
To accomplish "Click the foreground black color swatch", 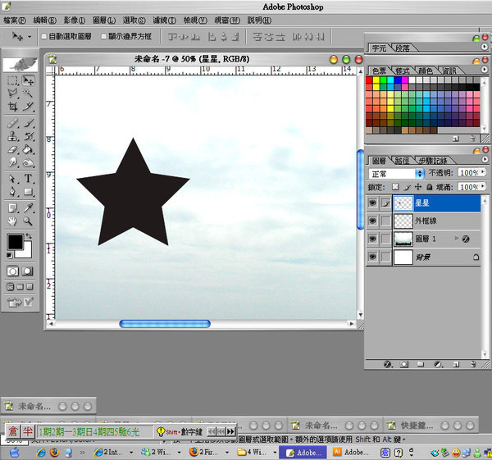I will tap(15, 242).
